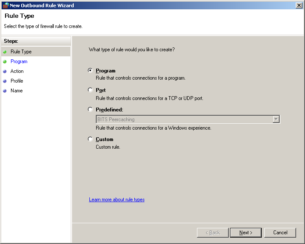Close the New Outbound Rule Wizard window
The width and height of the screenshot is (305, 244).
pos(299,5)
